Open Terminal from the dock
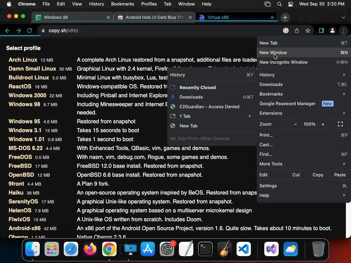Image resolution: width=351 pixels, height=263 pixels. click(205, 249)
